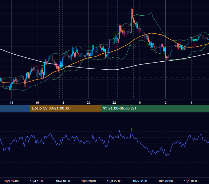Click the 10/4 14:00 time label
Image resolution: width=209 pixels, height=184 pixels.
click(x=11, y=181)
